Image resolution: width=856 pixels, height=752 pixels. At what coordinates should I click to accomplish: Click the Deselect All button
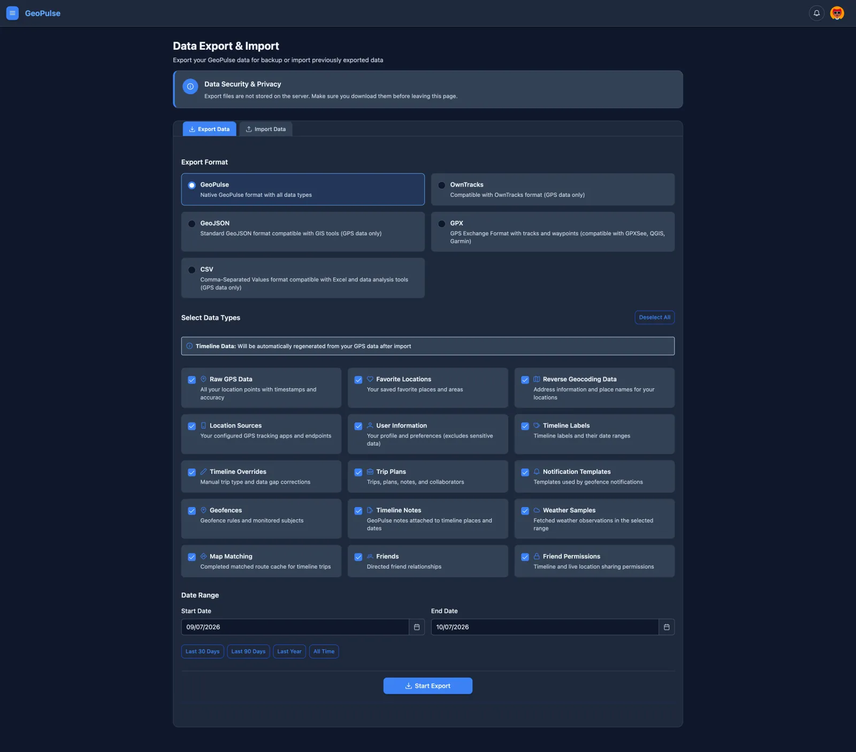[654, 317]
